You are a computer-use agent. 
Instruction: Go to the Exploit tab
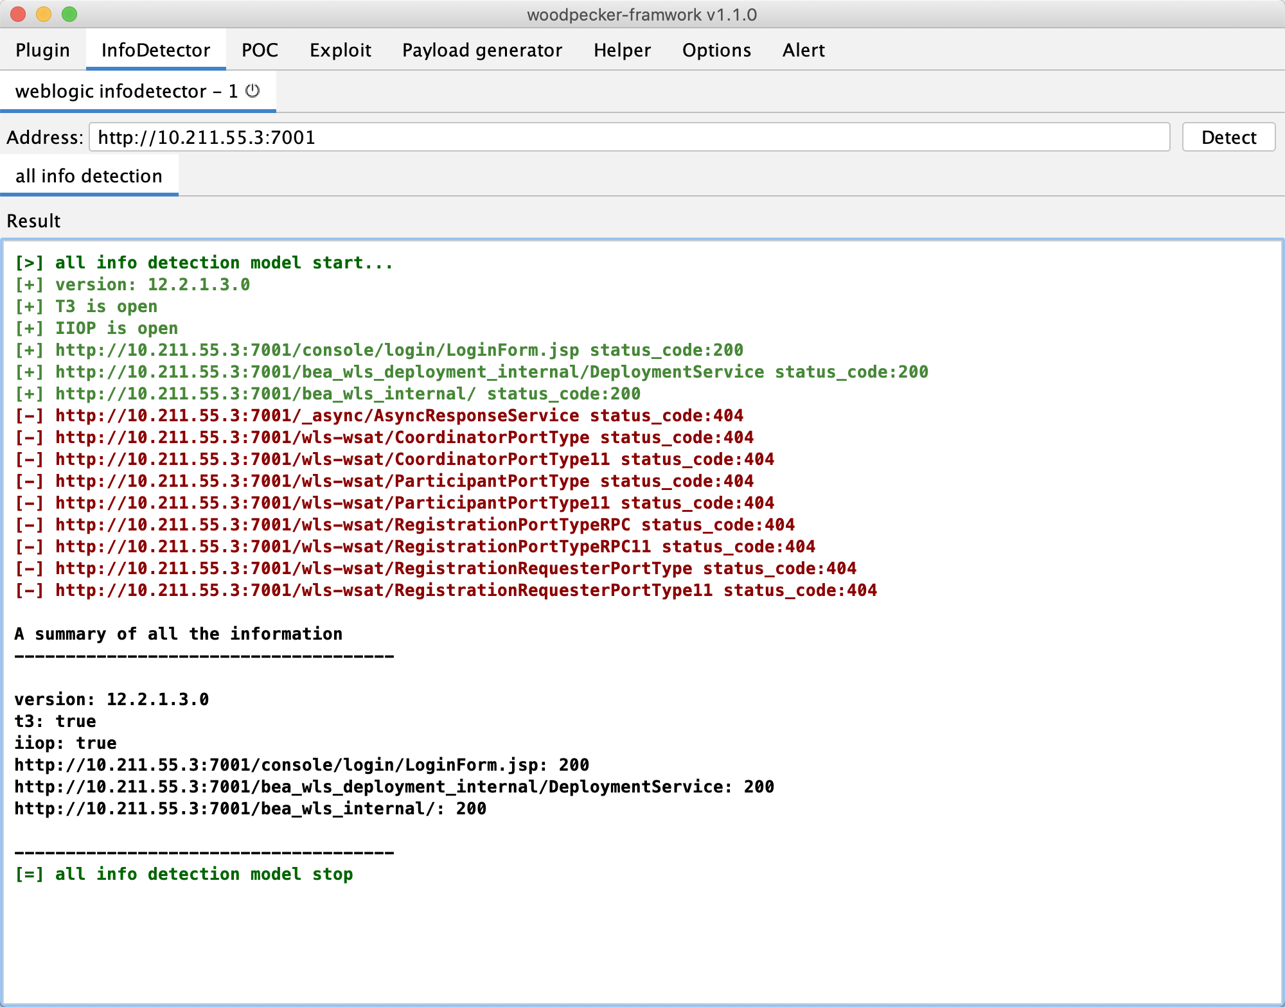click(x=340, y=50)
